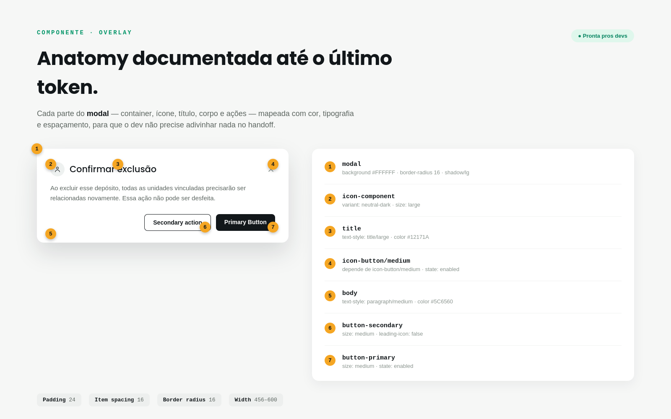Click 'text-style: paragraph/medium · color #5C6560' text
This screenshot has width=671, height=419.
pyautogui.click(x=398, y=302)
